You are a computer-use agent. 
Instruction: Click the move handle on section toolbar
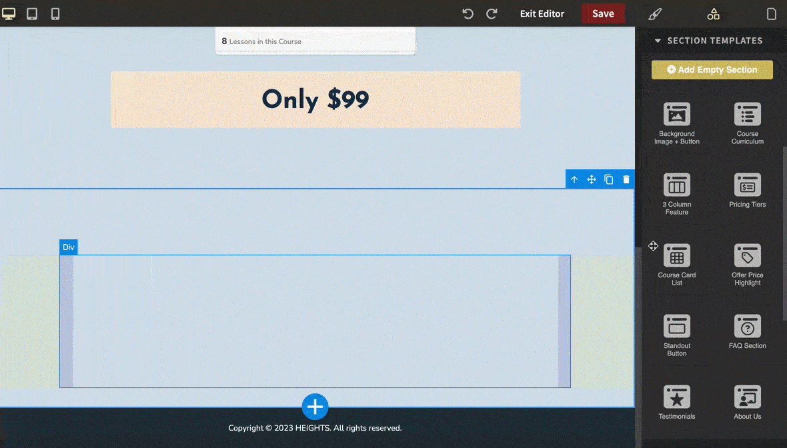(x=592, y=179)
